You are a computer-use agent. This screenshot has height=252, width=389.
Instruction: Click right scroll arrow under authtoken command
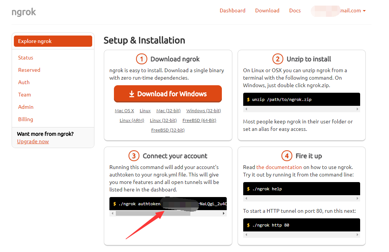pos(223,213)
